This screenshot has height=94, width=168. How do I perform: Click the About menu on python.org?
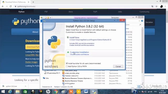tap(35, 32)
